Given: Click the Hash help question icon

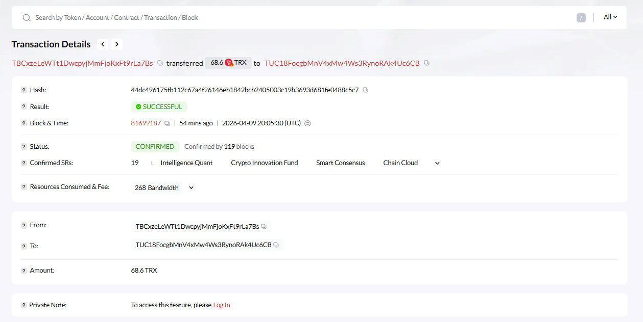Looking at the screenshot, I should point(23,90).
